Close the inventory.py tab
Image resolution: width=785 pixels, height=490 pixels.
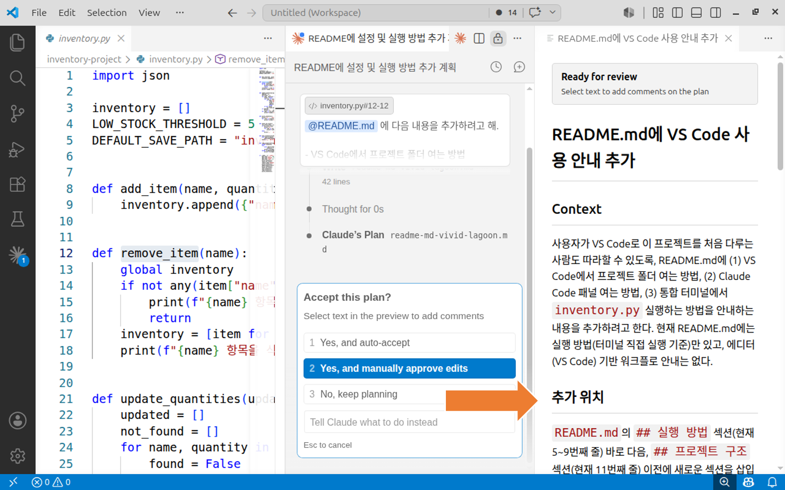[121, 38]
